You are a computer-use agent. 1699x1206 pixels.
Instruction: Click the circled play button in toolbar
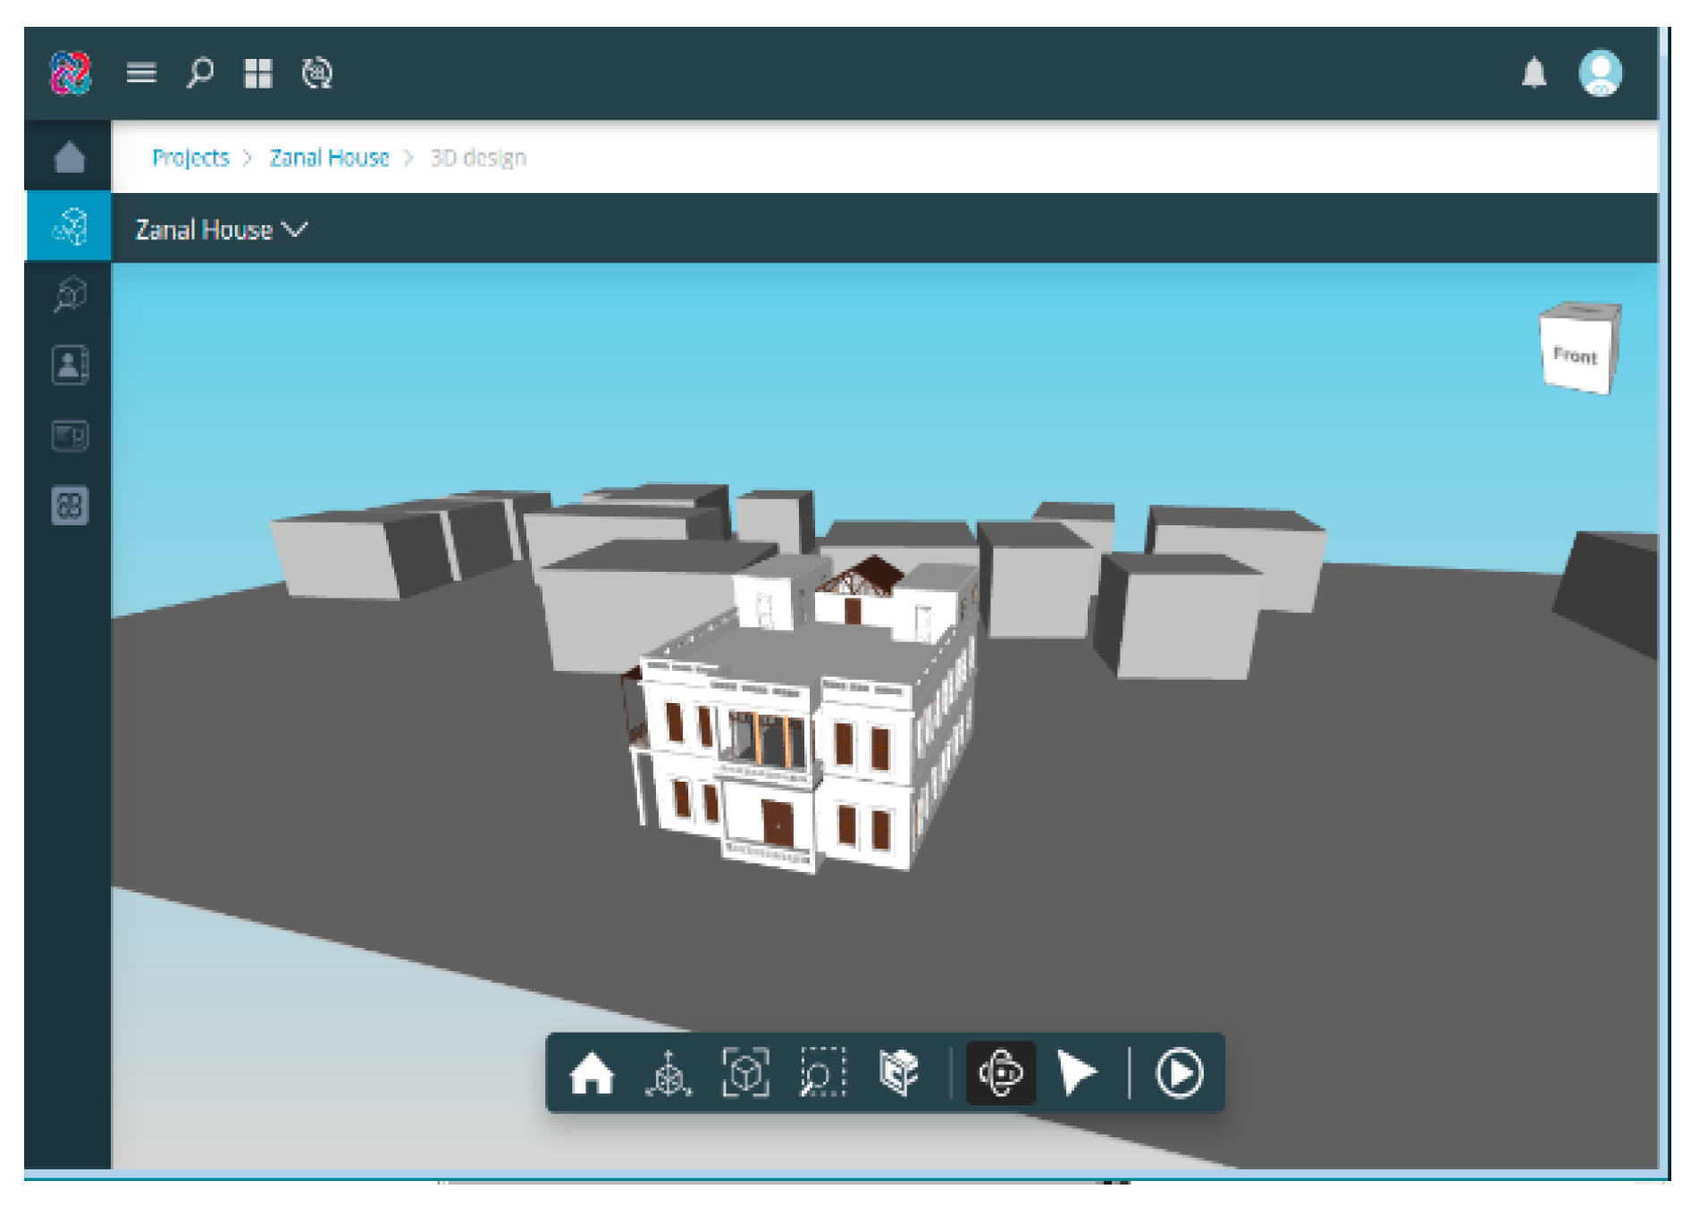1180,1073
